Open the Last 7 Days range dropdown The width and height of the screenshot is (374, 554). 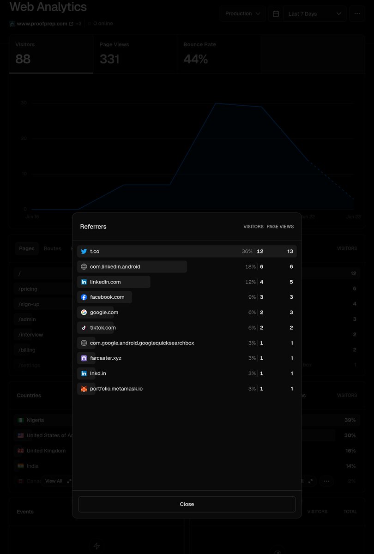tap(315, 14)
